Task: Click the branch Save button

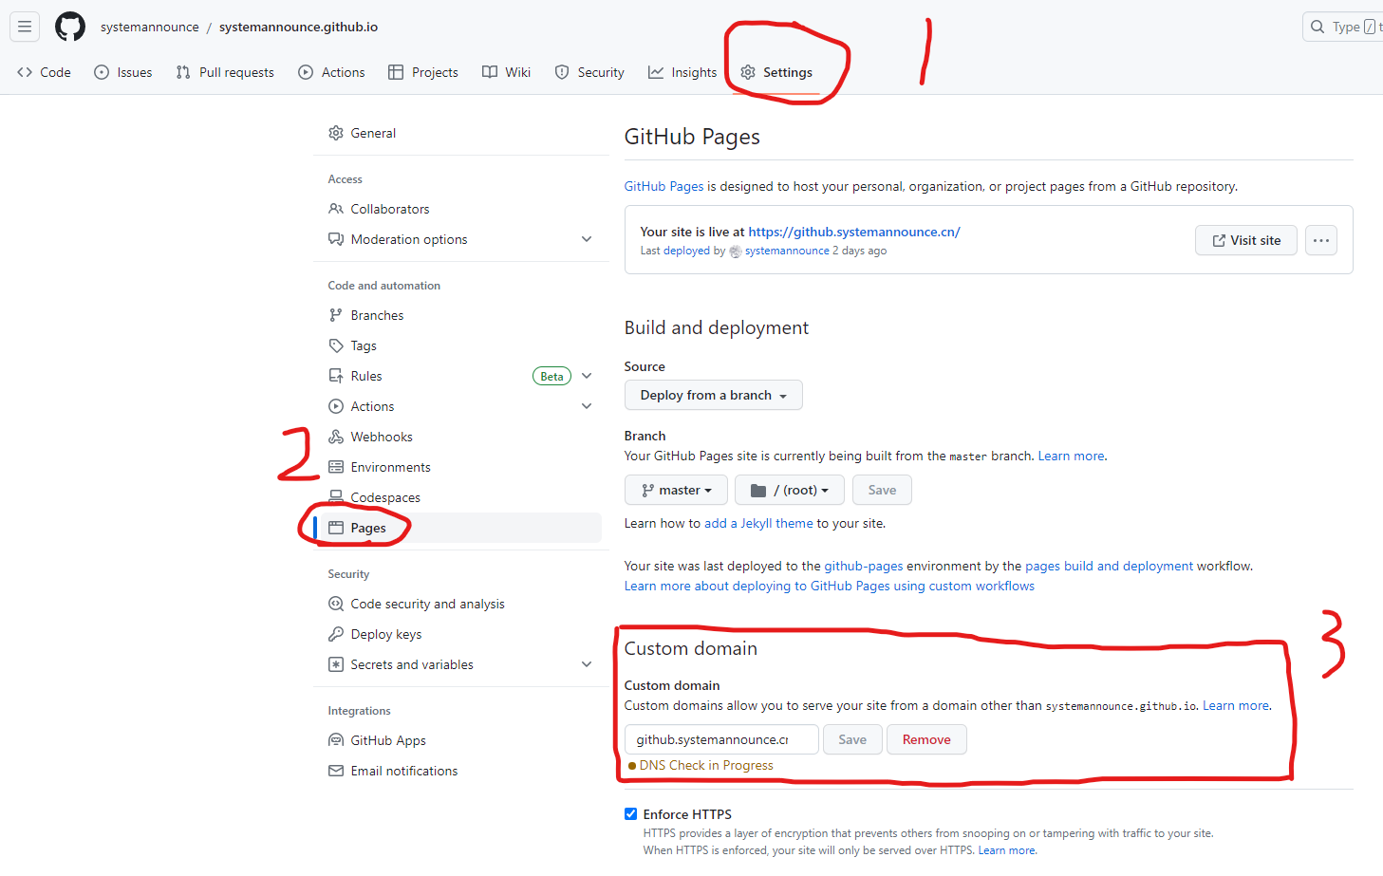Action: tap(882, 490)
